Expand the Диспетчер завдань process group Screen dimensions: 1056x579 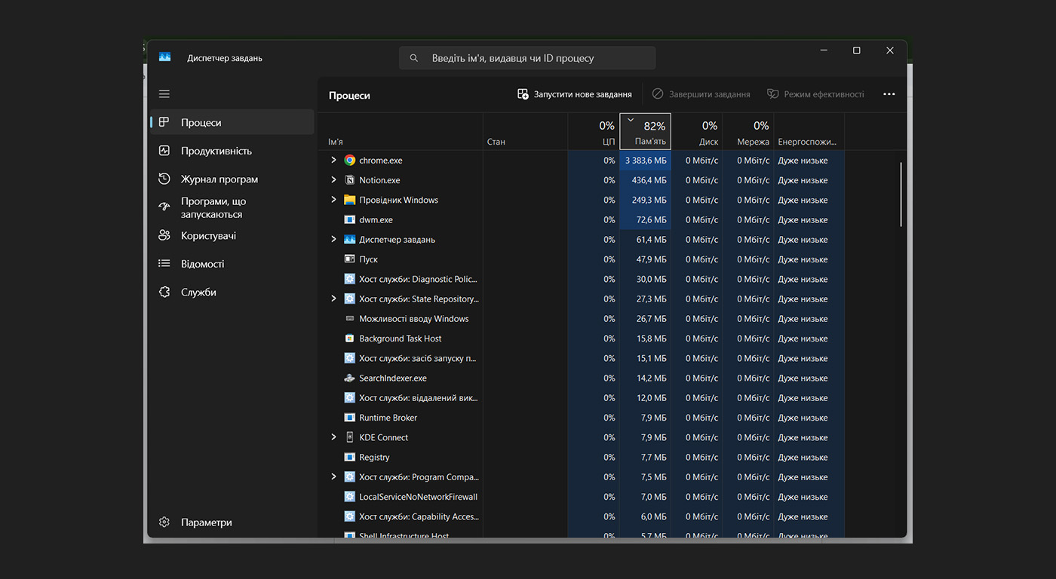pos(333,239)
